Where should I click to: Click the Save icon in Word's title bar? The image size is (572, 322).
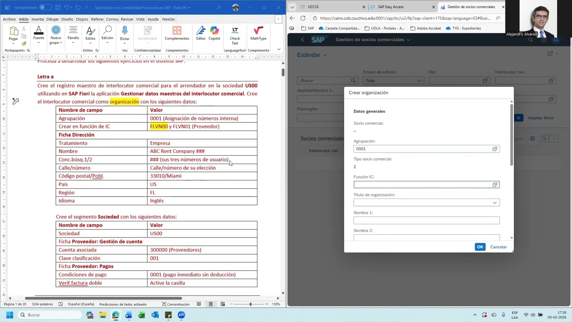pyautogui.click(x=57, y=7)
